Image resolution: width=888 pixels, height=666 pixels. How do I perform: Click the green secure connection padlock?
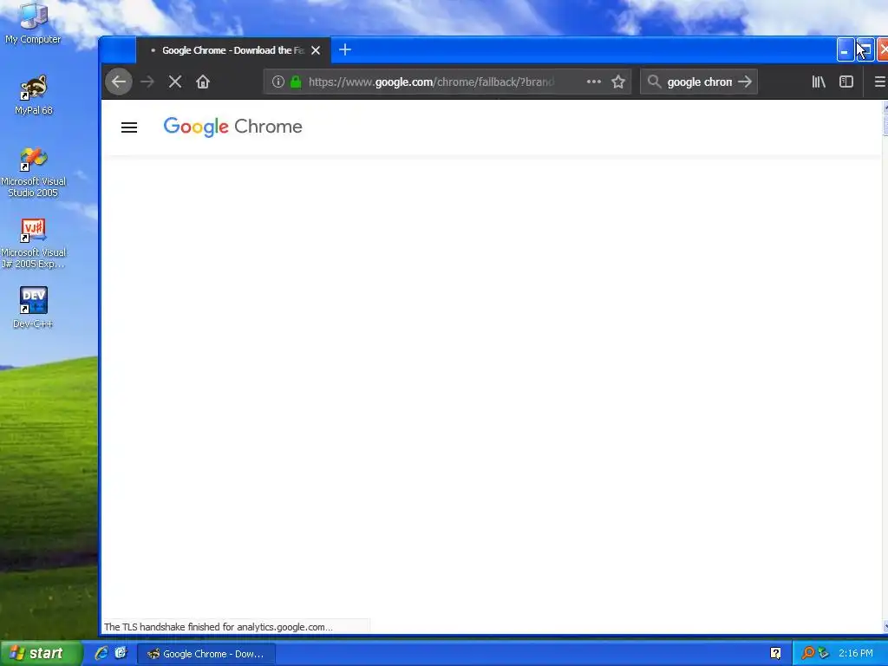click(296, 82)
